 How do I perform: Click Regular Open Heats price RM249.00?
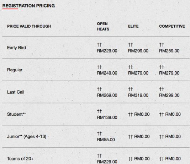pyautogui.click(x=107, y=73)
